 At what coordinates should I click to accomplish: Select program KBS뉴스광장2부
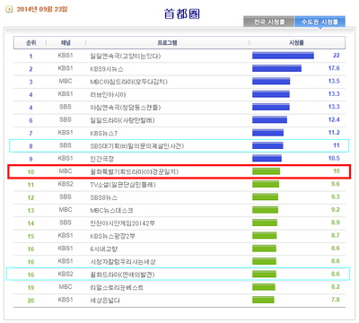112,236
